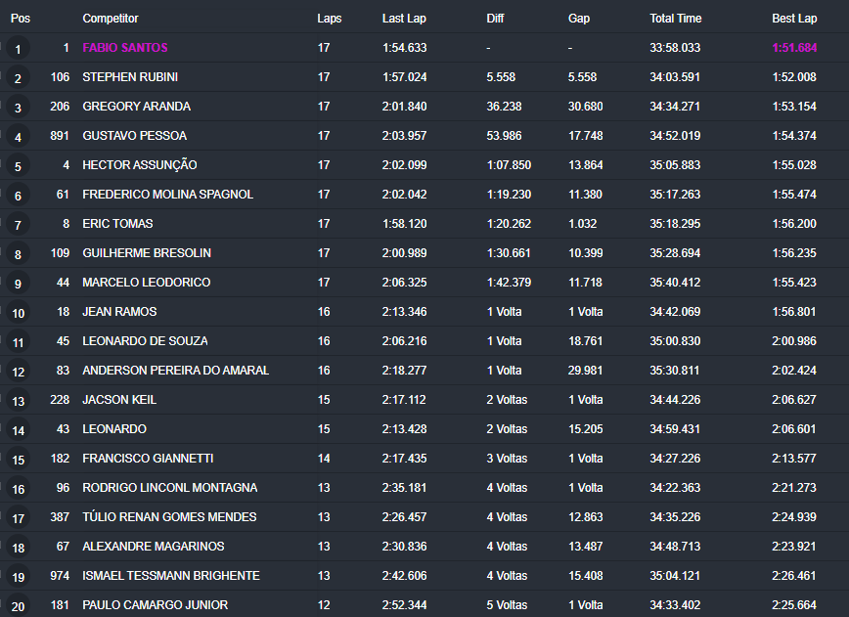Click position 2 circle badge

click(x=18, y=78)
